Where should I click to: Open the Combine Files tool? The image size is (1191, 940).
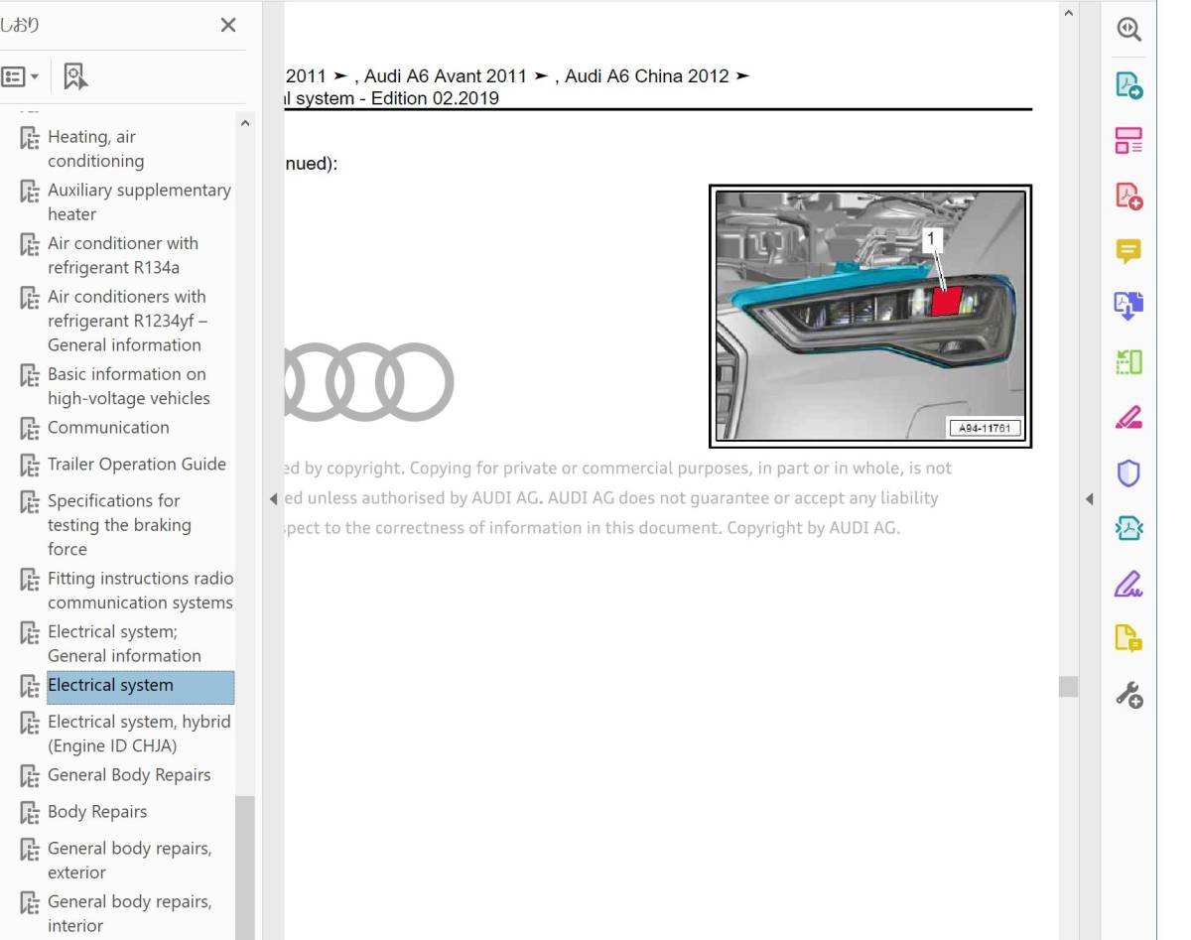1129,306
